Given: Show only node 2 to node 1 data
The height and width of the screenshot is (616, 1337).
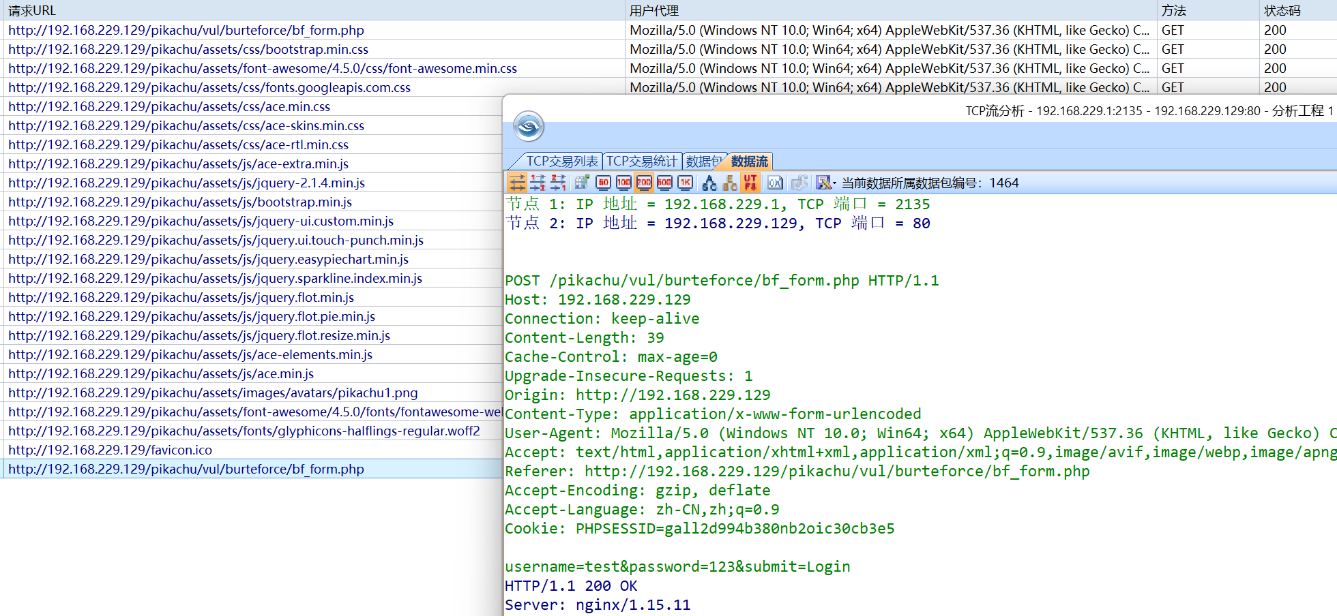Looking at the screenshot, I should pyautogui.click(x=558, y=183).
